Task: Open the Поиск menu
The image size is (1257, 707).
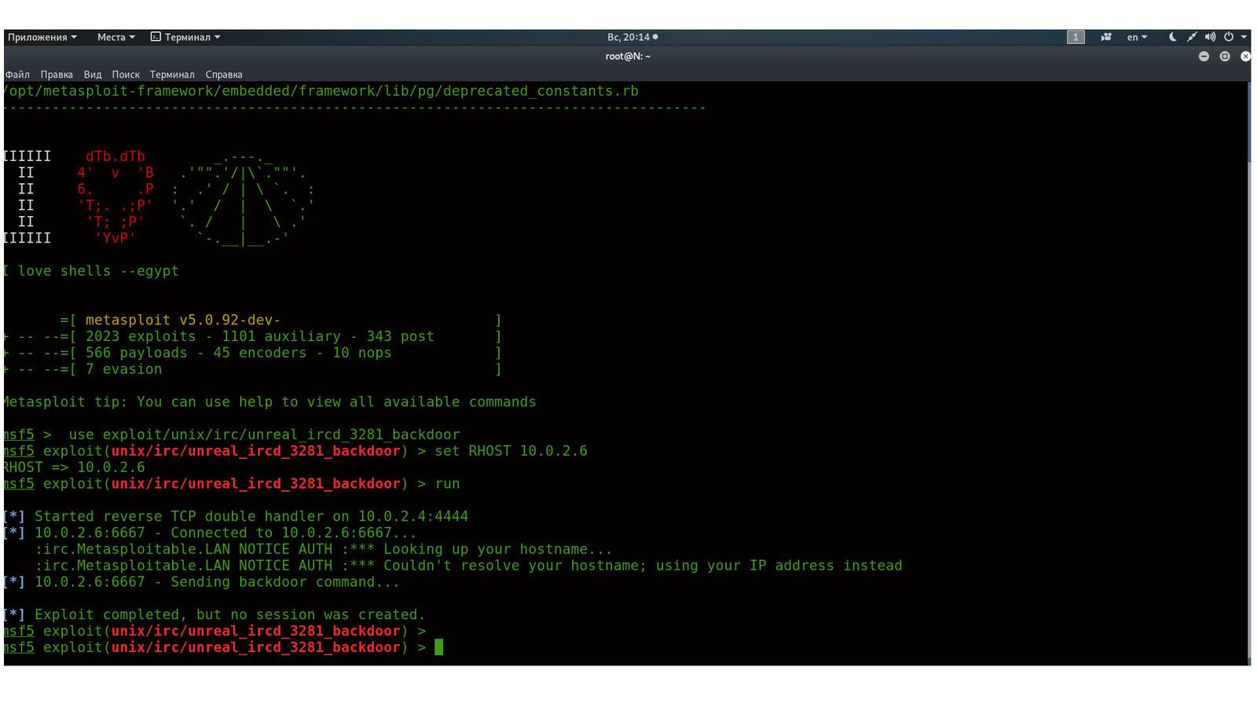Action: (x=126, y=75)
